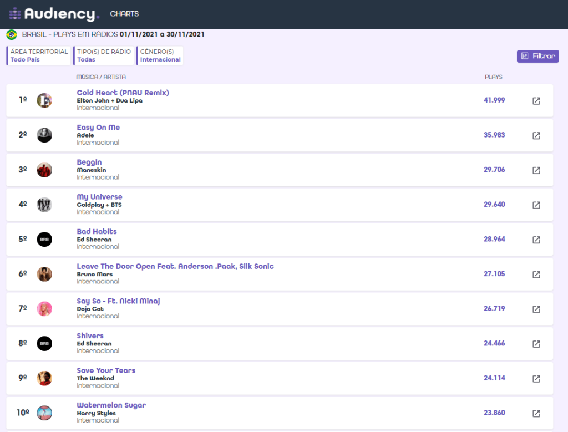This screenshot has height=432, width=568.
Task: Click the artist name Maneskin
Action: coord(92,170)
